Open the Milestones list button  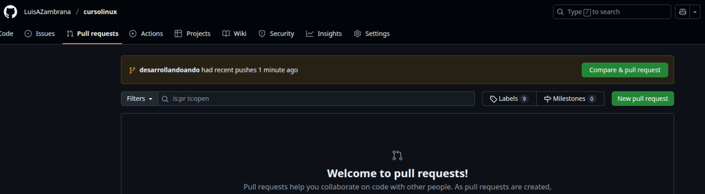[x=570, y=99]
